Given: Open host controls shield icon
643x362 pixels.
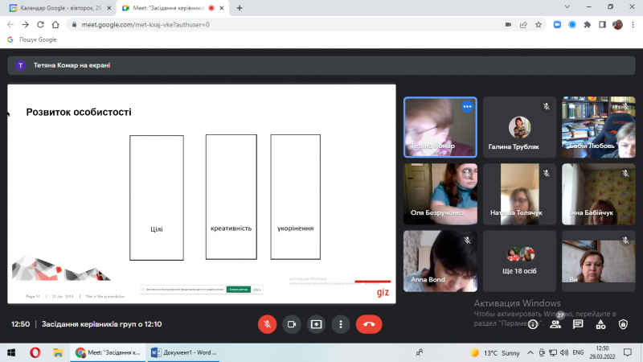Looking at the screenshot, I should click(x=624, y=324).
